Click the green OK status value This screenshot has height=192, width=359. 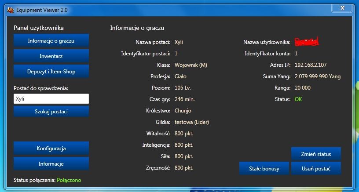click(x=298, y=99)
